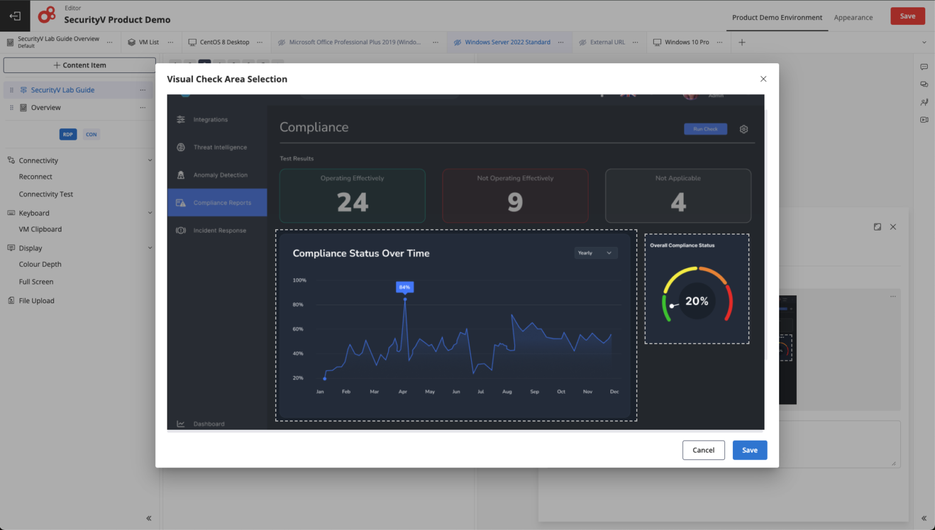Click the Integrations sliders icon in the preview
This screenshot has height=530, width=935.
pos(181,120)
